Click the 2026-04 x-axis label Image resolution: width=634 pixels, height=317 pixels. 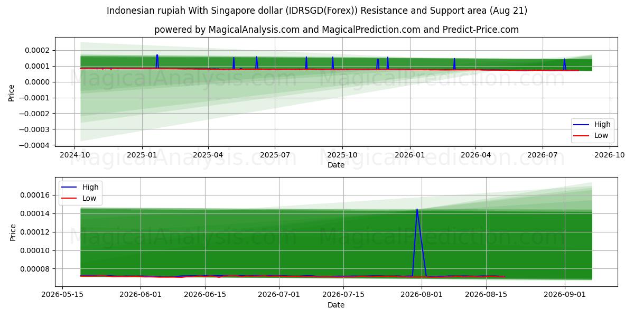475,155
